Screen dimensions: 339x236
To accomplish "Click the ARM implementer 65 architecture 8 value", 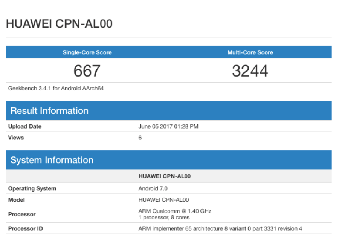I will [220, 228].
